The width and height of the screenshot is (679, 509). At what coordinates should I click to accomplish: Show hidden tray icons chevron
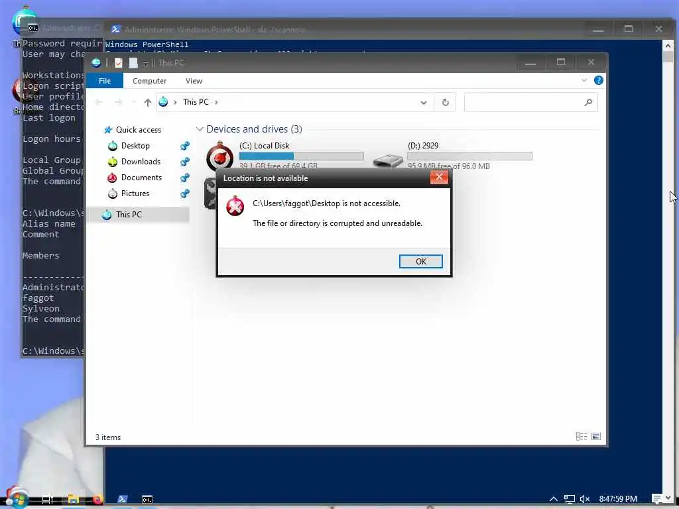(554, 498)
